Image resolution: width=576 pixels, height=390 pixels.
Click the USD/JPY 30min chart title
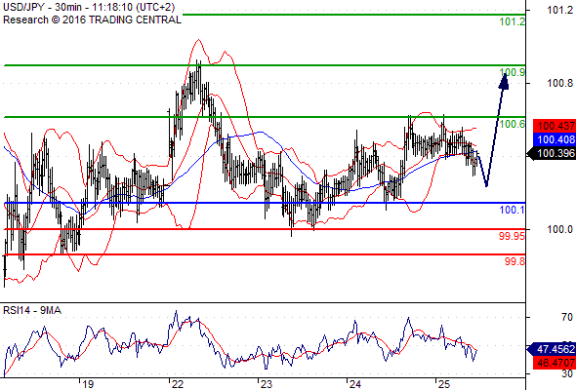(x=89, y=7)
